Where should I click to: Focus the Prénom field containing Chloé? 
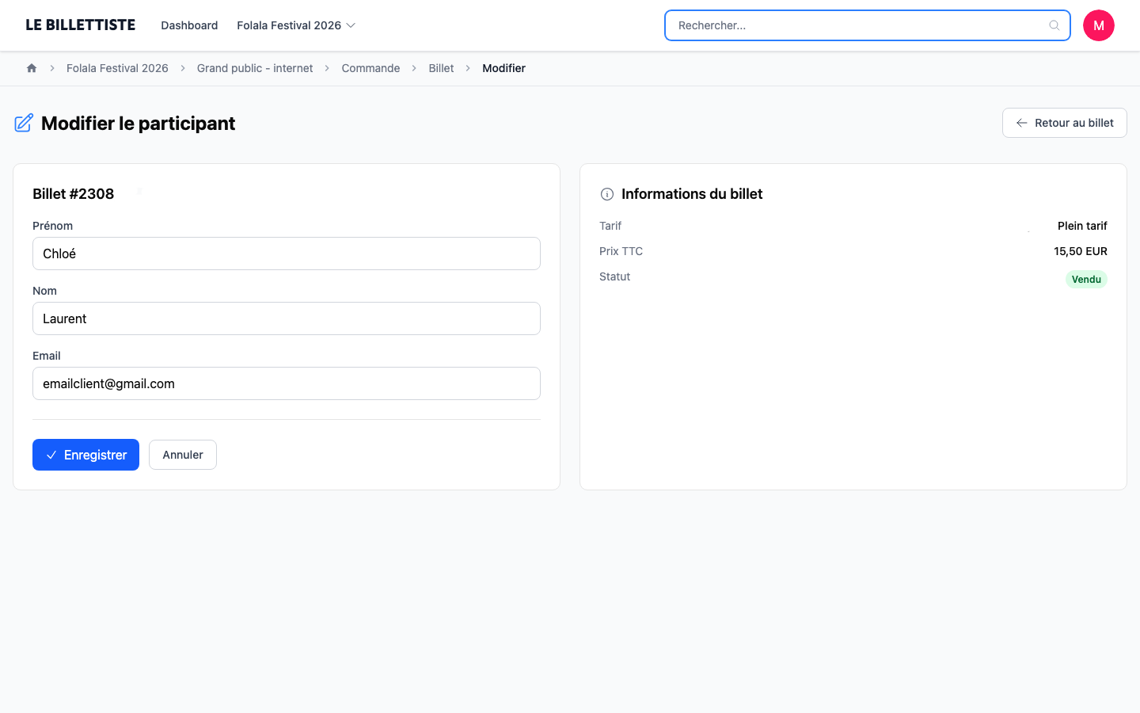[x=287, y=254]
